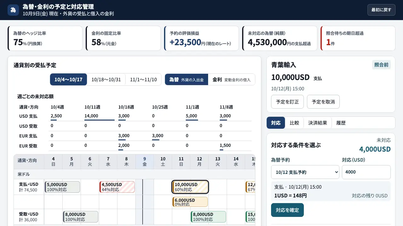Confirm with the 対応を確定 button
The width and height of the screenshot is (403, 226).
point(287,210)
